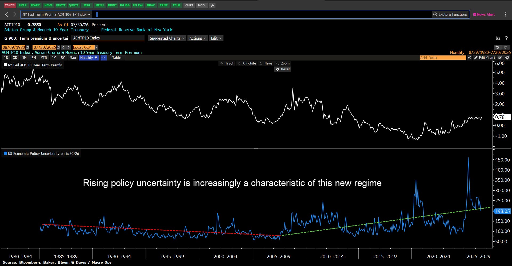The image size is (512, 266).
Task: Click the MODL key
Action: (202, 5)
